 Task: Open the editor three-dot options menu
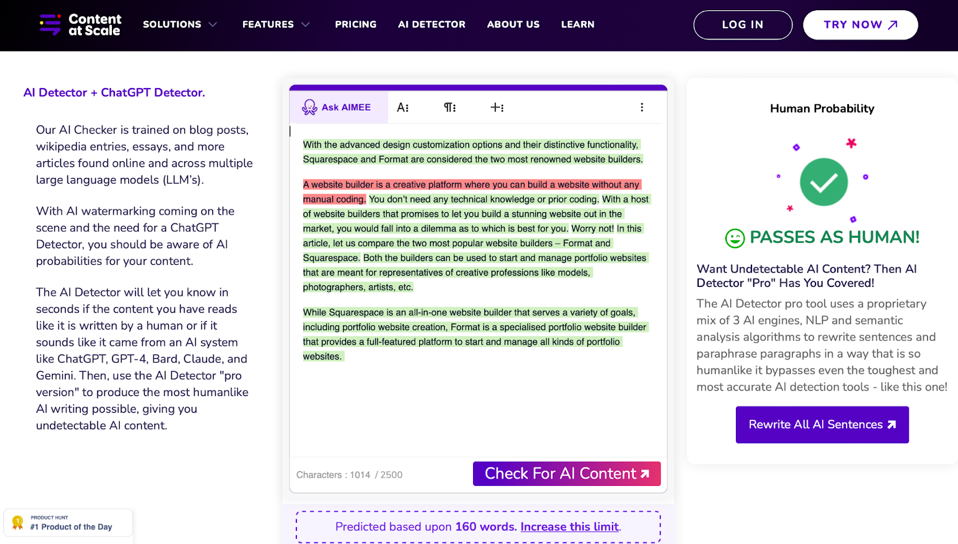click(642, 107)
